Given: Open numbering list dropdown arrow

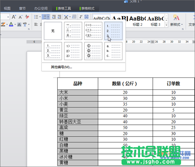Looking at the screenshot, I should [x=48, y=17].
